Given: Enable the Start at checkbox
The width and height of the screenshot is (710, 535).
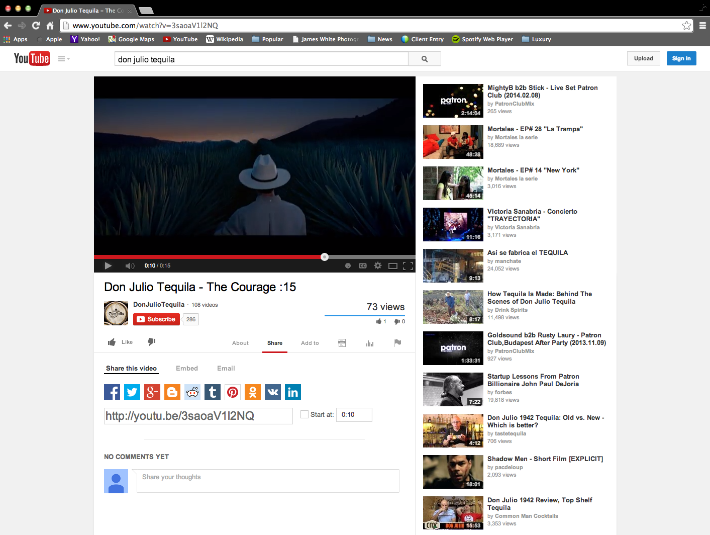Looking at the screenshot, I should [x=304, y=414].
